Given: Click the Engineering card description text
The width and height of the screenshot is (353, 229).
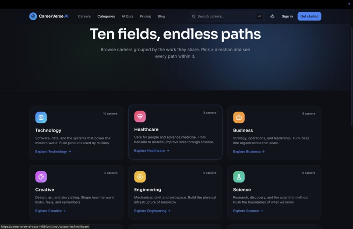Looking at the screenshot, I should click(x=175, y=200).
